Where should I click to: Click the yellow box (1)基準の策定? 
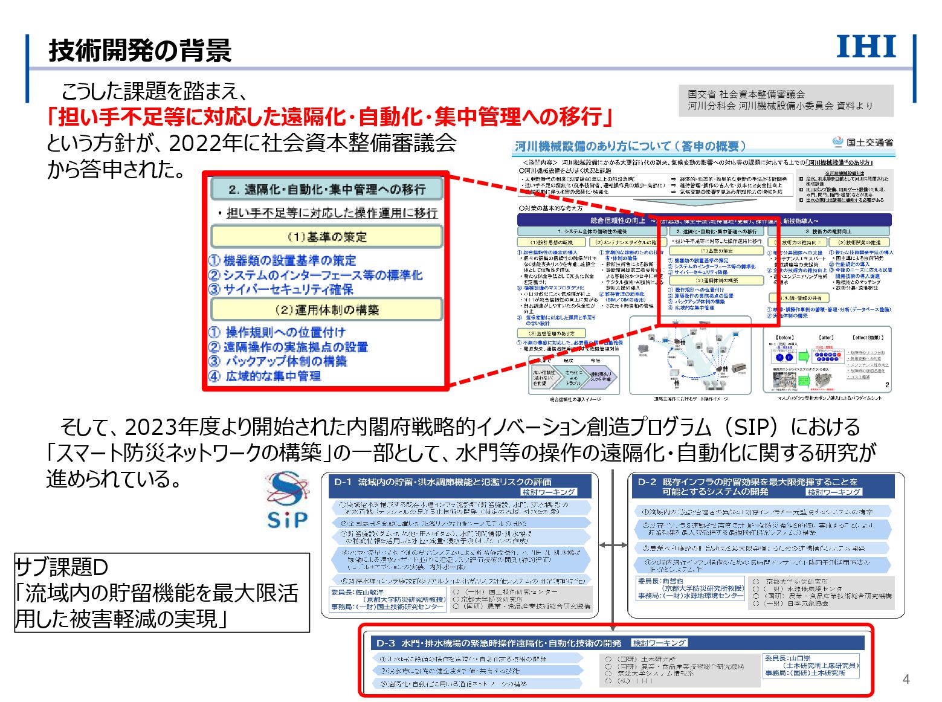327,236
